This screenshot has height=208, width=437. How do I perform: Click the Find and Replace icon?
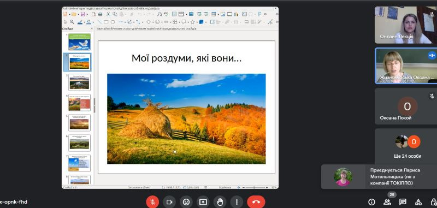160,14
